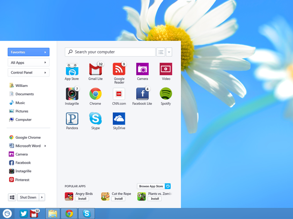
Task: Launch Spotify from the app grid
Action: [x=166, y=94]
